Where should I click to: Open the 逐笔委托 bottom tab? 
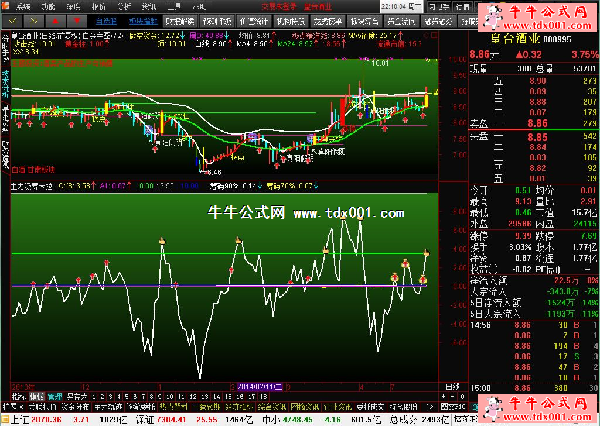tap(141, 407)
